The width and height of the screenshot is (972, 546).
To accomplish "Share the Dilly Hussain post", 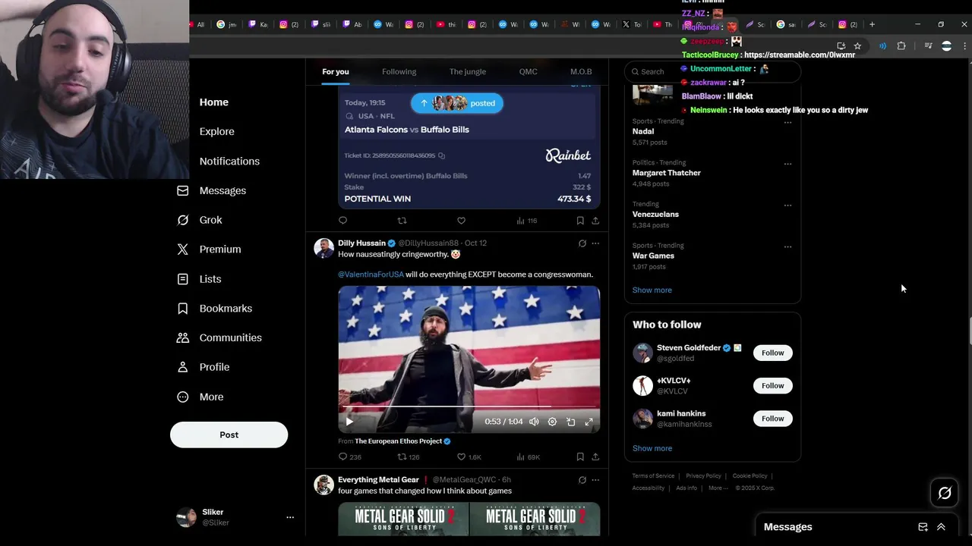I will point(595,457).
